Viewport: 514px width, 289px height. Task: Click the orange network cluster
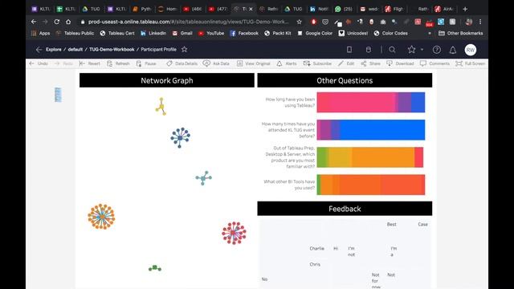click(x=101, y=217)
